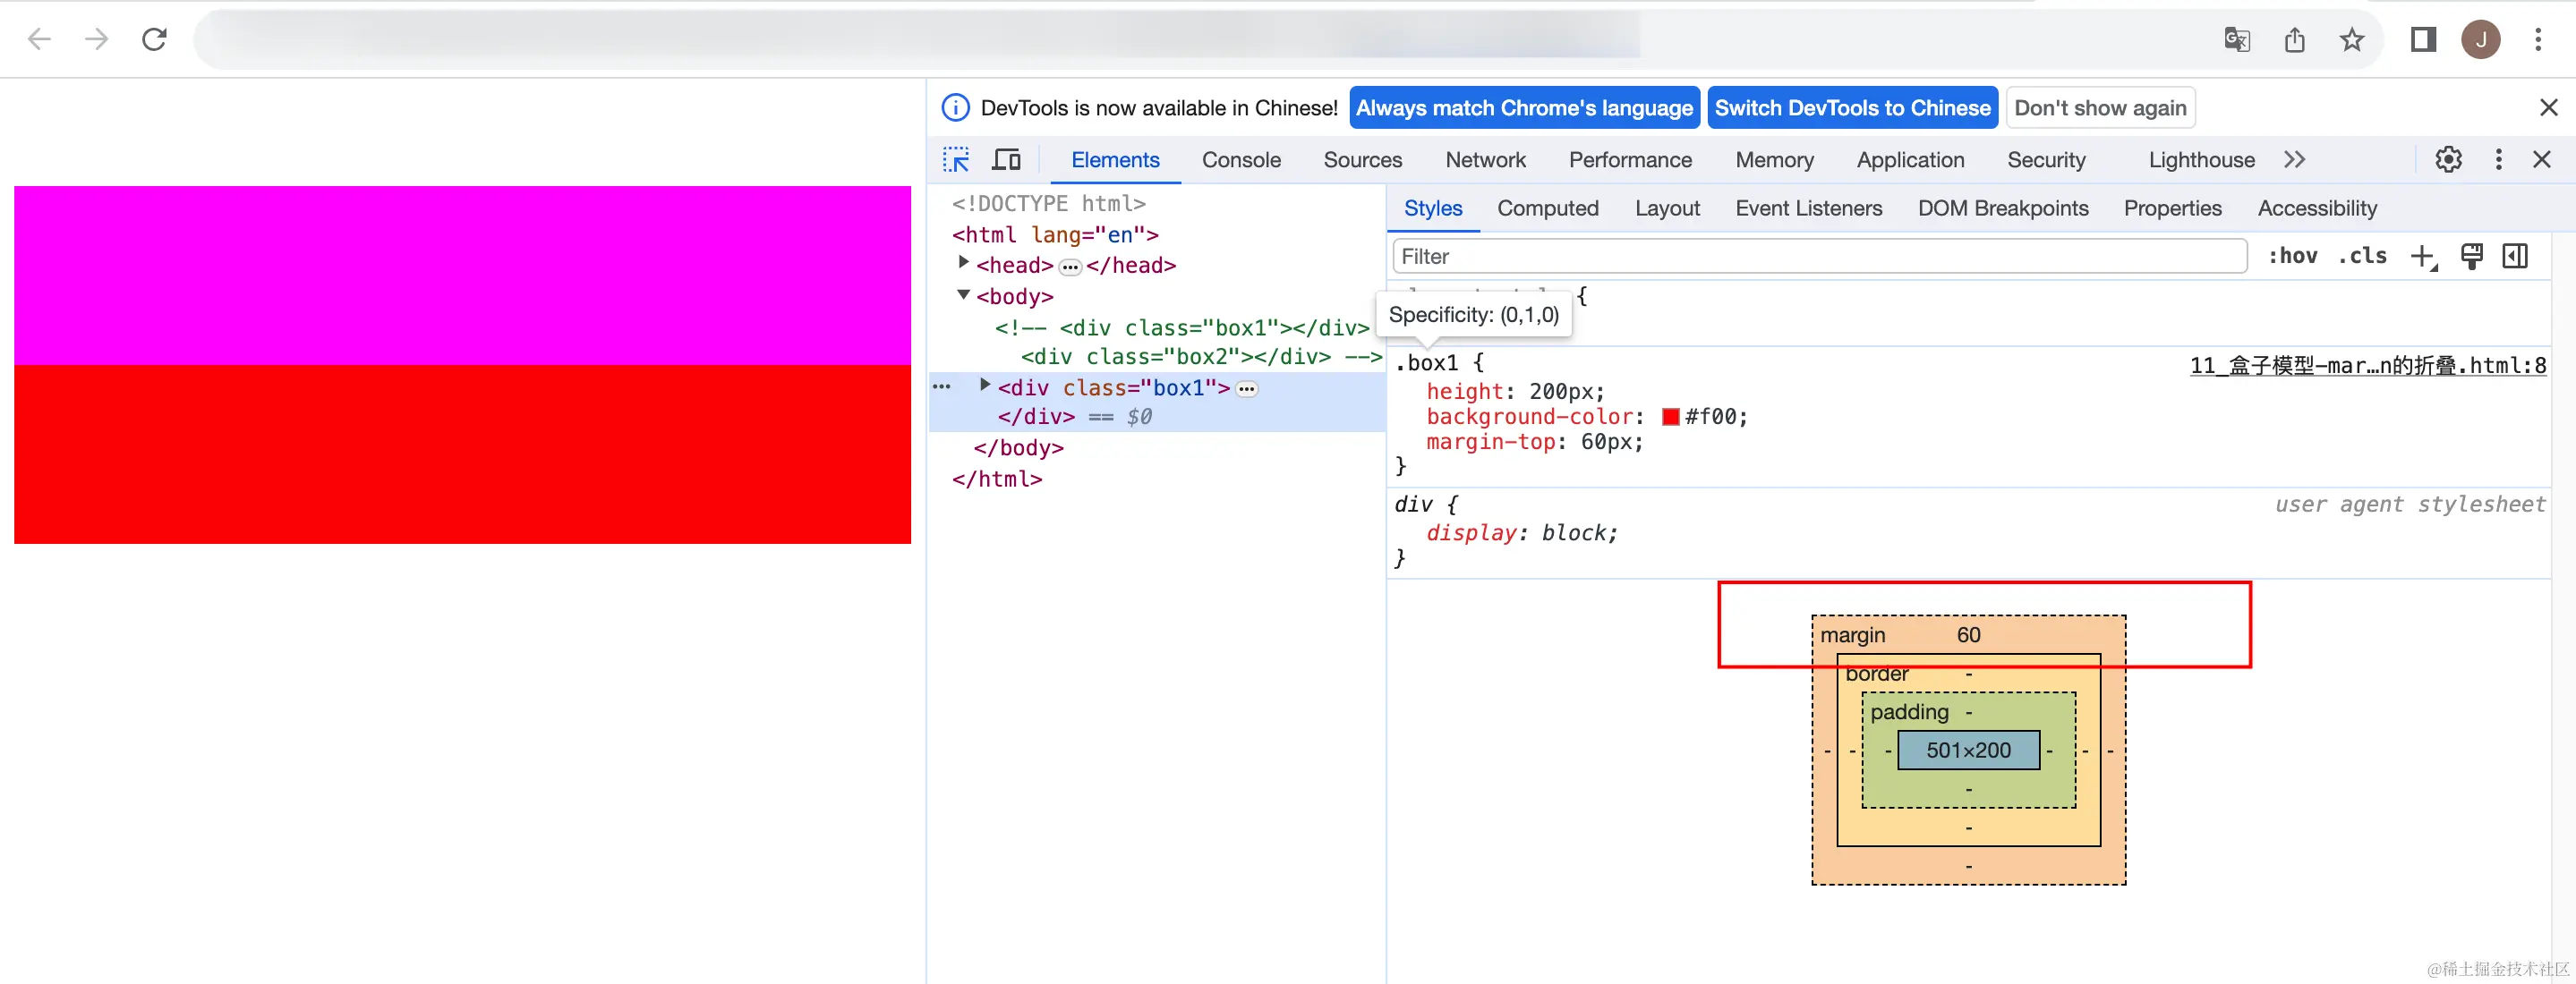Toggle the browser side panel icon
The image size is (2576, 984).
[x=2423, y=39]
